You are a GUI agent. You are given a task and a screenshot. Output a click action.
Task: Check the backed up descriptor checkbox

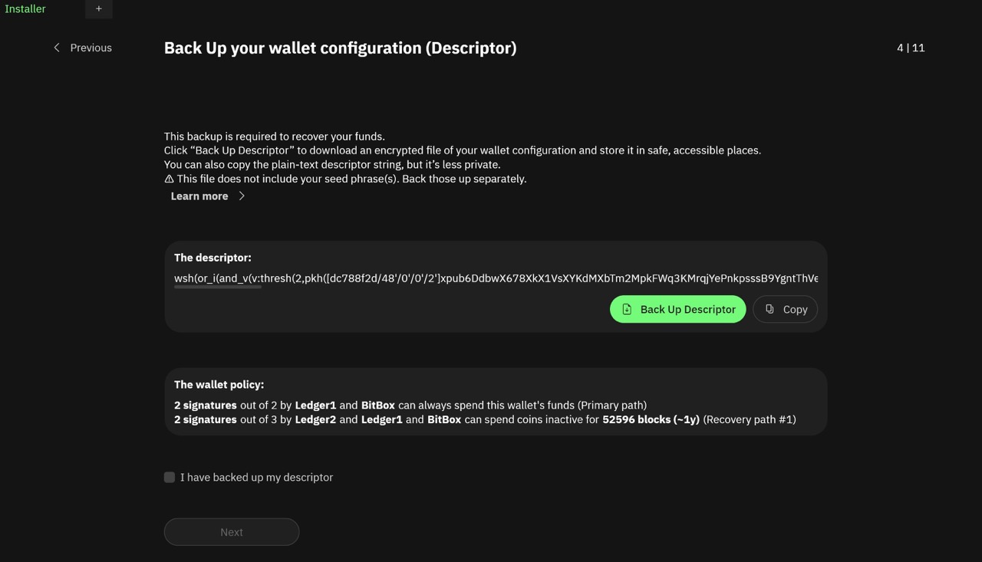pyautogui.click(x=170, y=477)
